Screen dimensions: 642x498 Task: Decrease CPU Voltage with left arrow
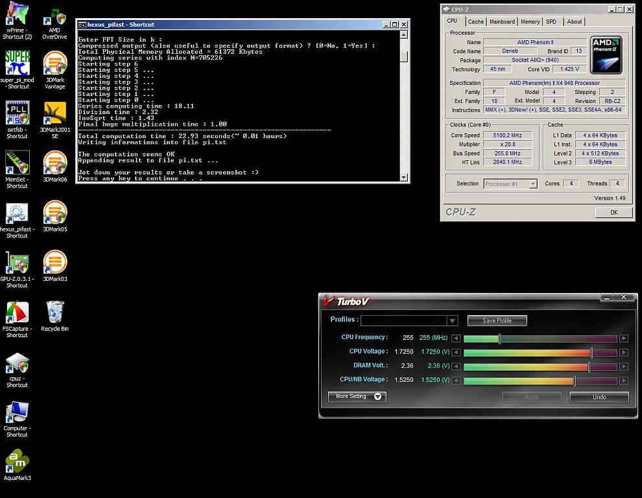456,352
